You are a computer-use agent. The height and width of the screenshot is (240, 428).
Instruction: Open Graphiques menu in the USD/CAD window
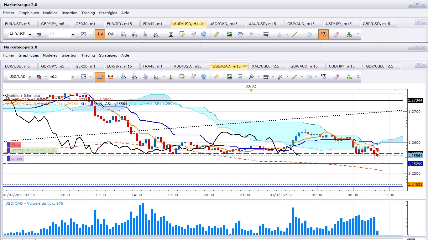(29, 55)
